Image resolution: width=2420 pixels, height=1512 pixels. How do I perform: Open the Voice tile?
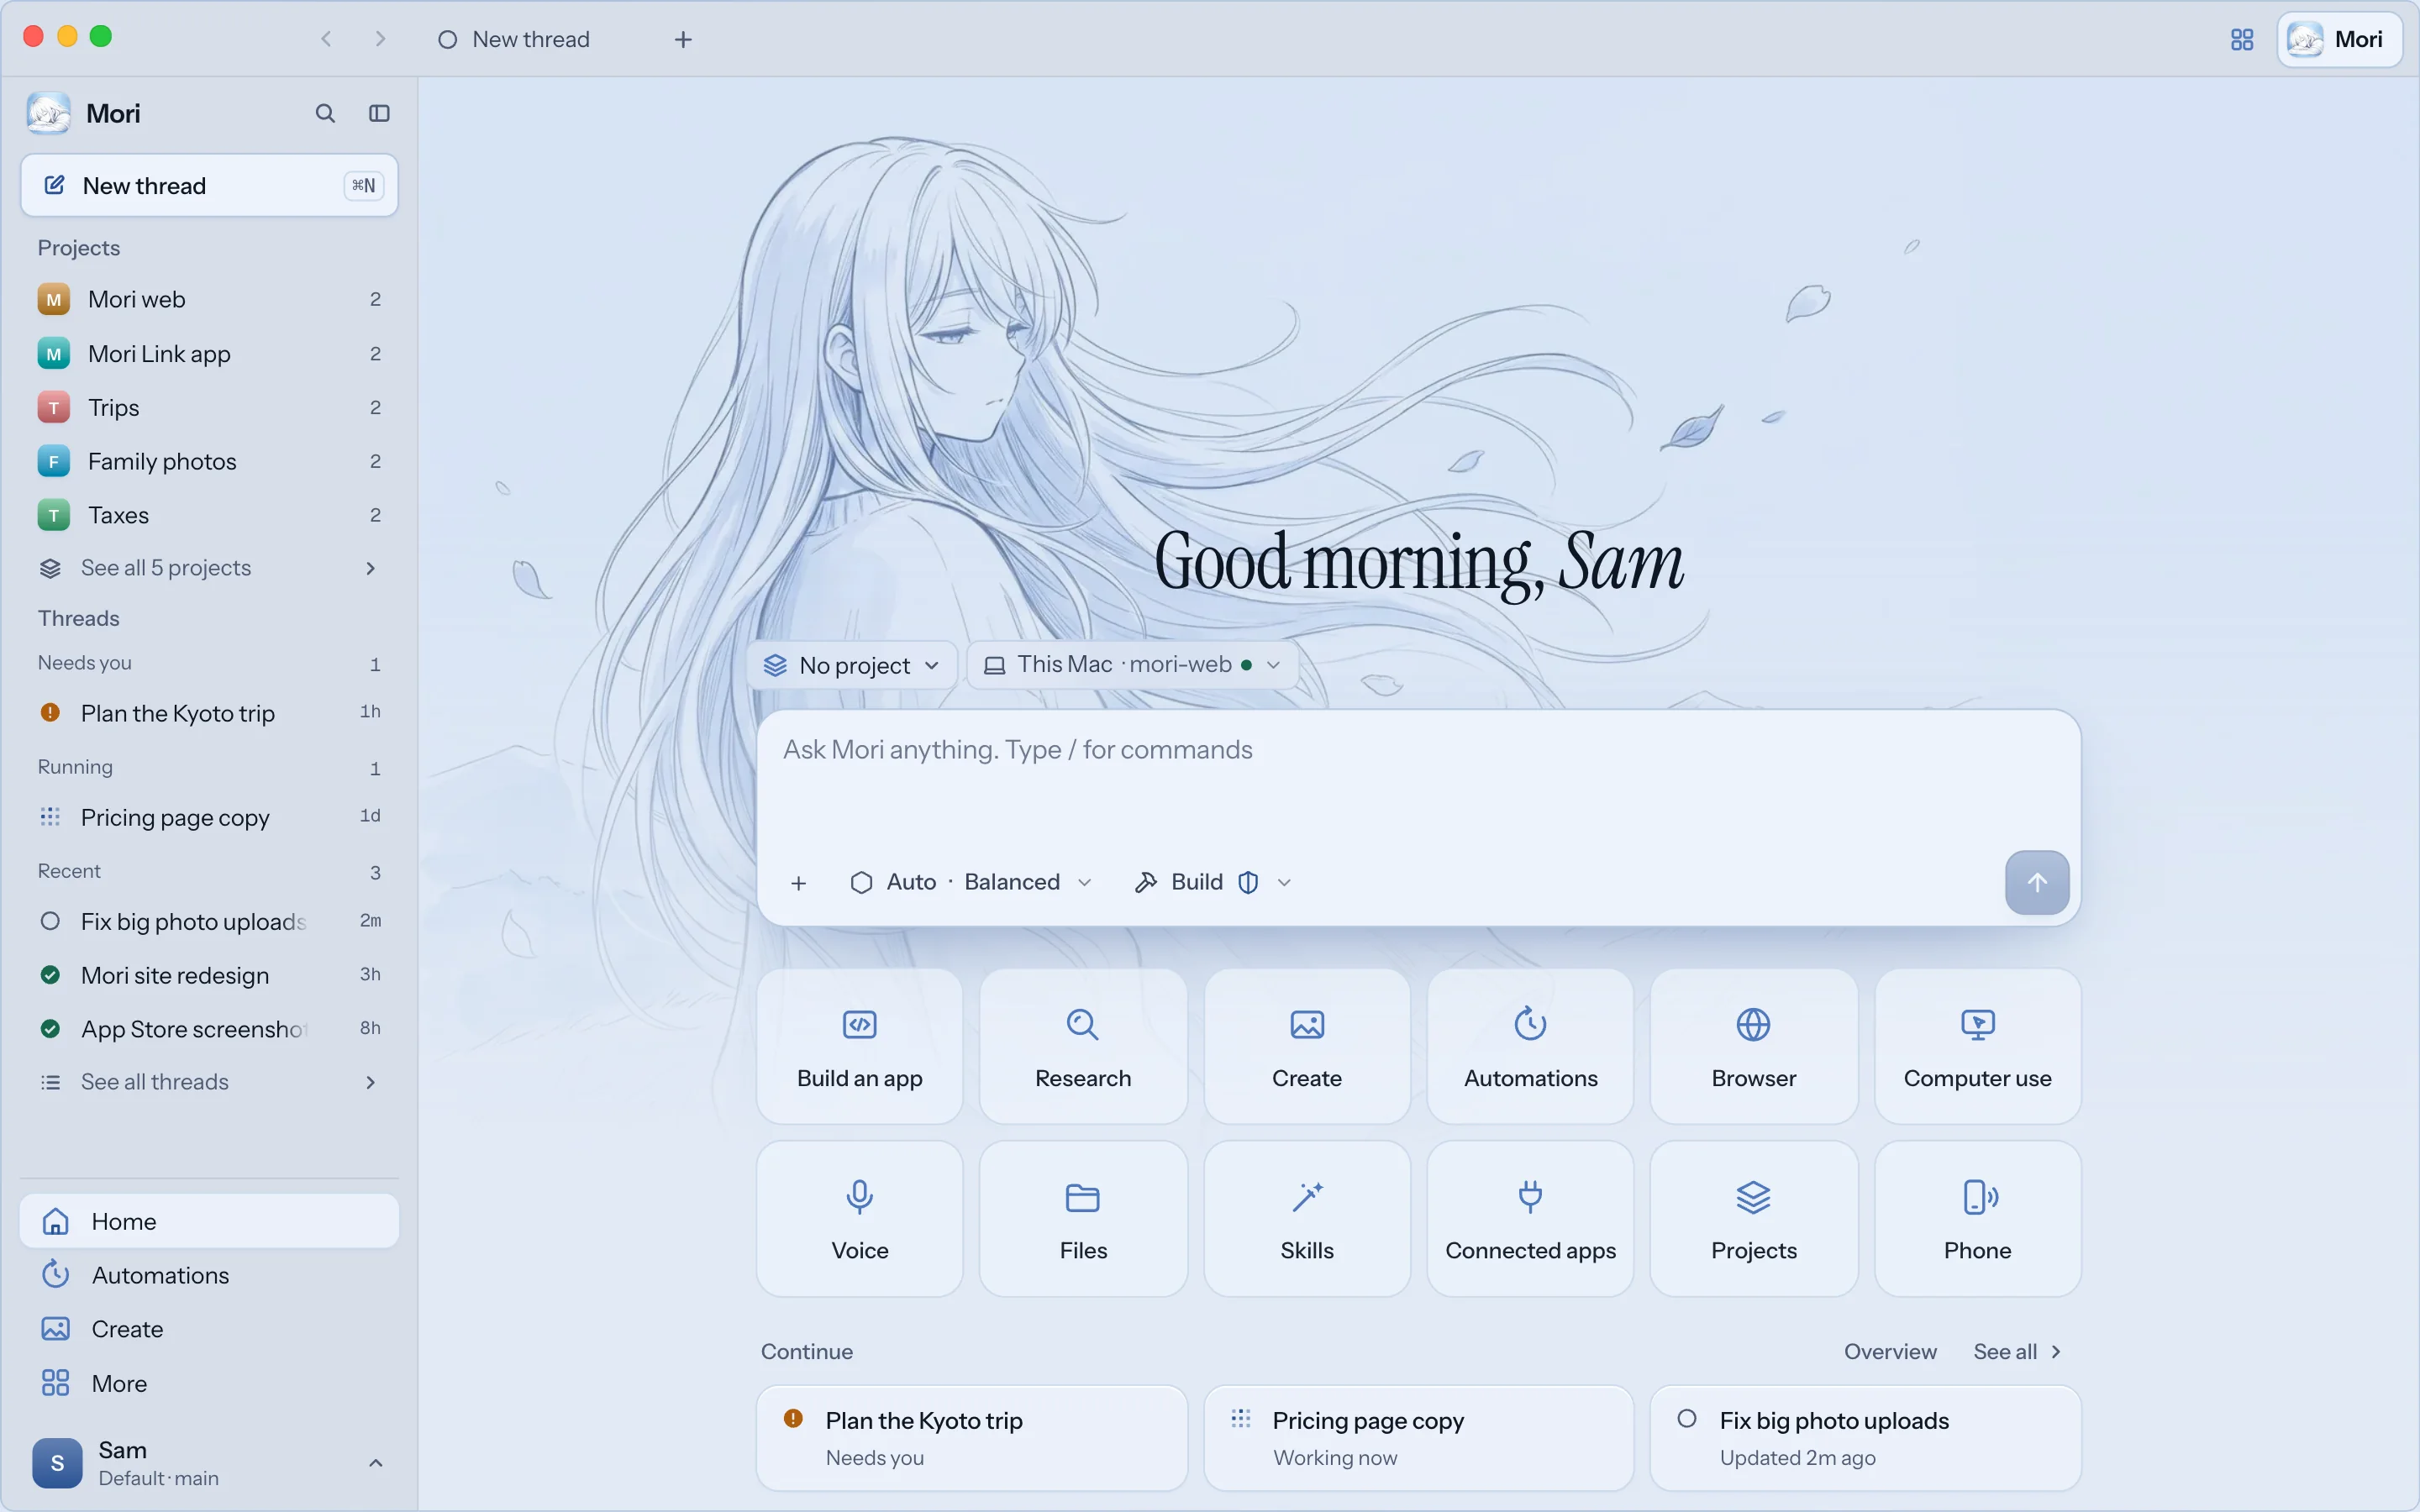click(x=860, y=1218)
